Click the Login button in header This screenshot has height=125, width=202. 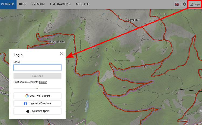click(195, 4)
